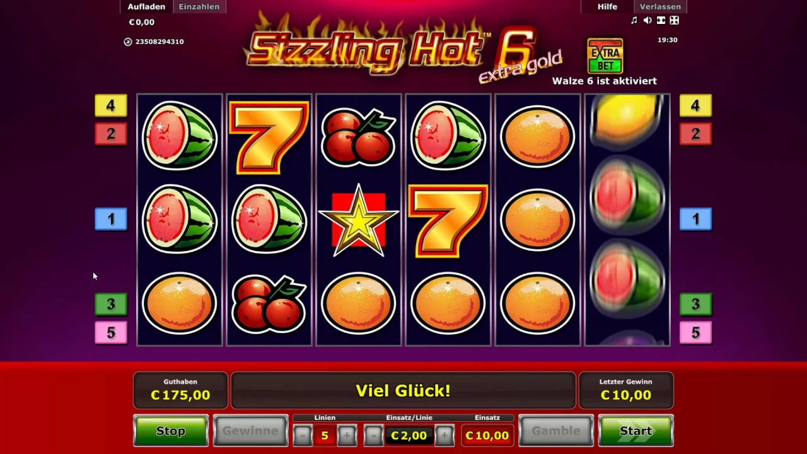The height and width of the screenshot is (454, 807).
Task: Click the green Stop button
Action: point(171,431)
